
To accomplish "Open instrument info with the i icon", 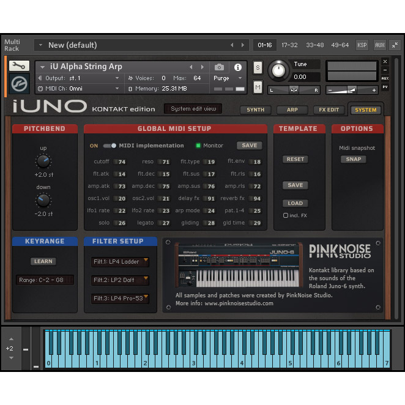I will click(238, 67).
